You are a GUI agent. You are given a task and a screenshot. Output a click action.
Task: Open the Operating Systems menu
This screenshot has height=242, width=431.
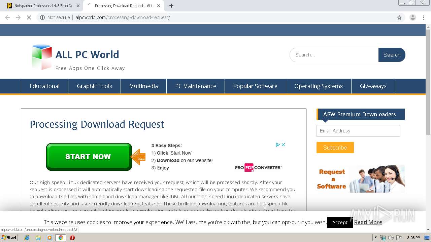[x=319, y=86]
